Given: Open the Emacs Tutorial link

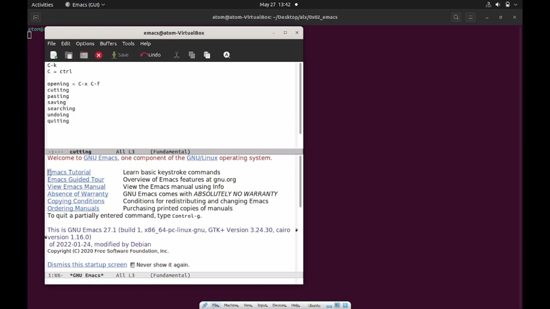Looking at the screenshot, I should 69,172.
